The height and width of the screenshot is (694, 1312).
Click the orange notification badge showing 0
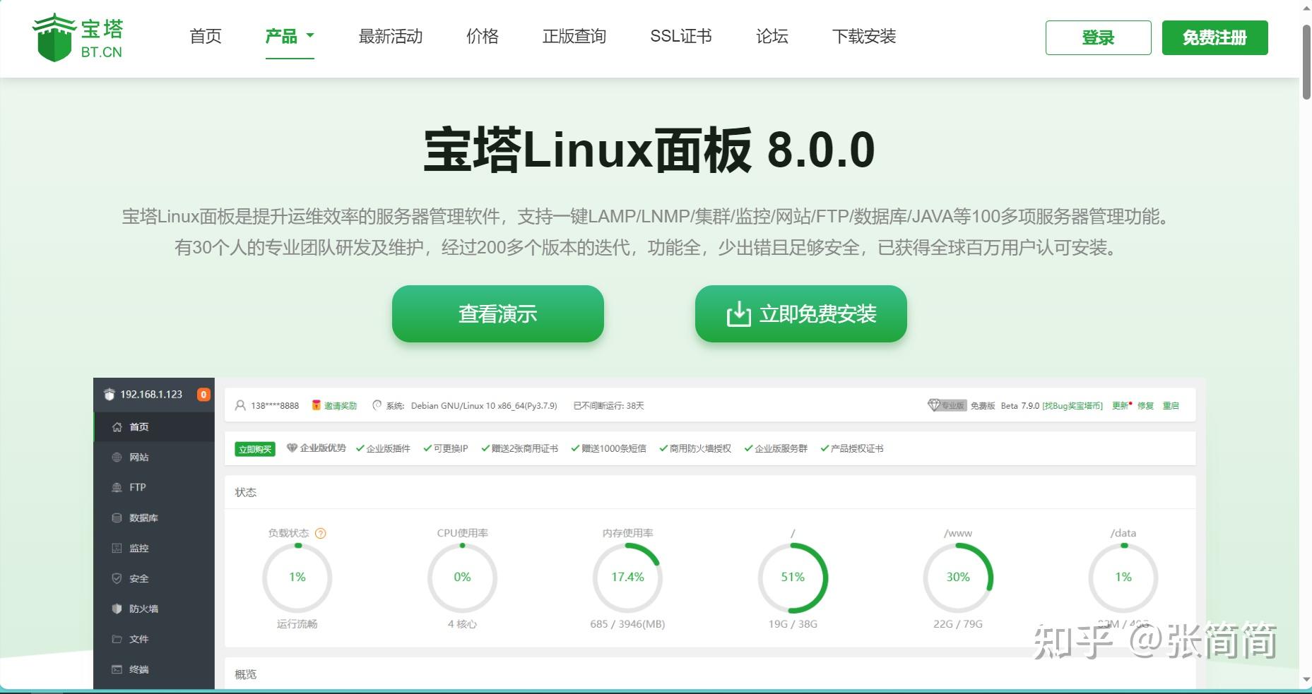(x=203, y=395)
